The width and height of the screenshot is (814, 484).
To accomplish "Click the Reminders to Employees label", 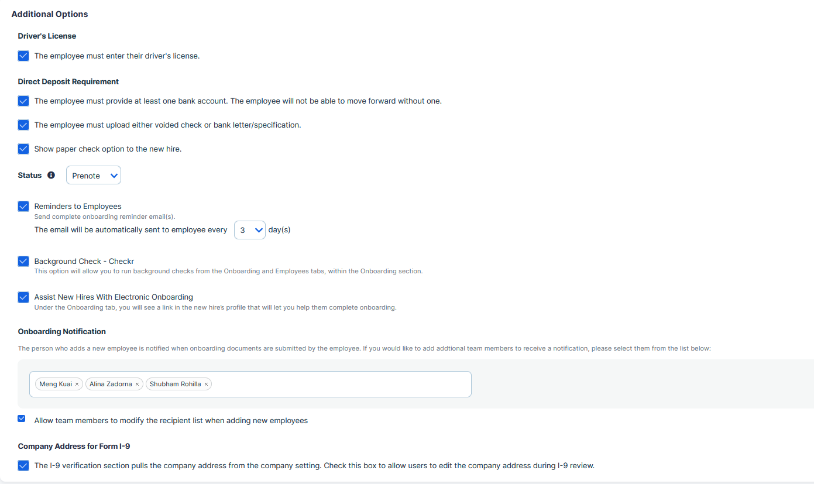I will (78, 206).
